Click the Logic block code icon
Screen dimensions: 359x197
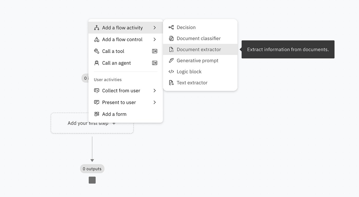click(x=171, y=72)
